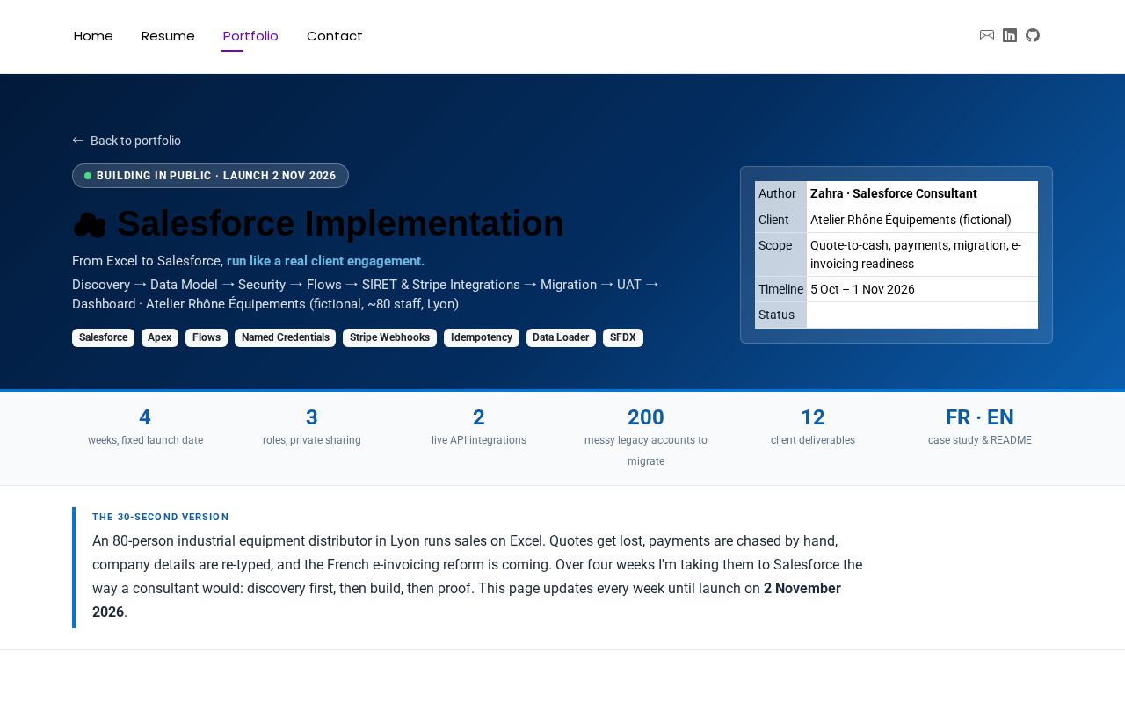This screenshot has height=703, width=1125.
Task: Click the Status row label
Action: click(x=780, y=315)
